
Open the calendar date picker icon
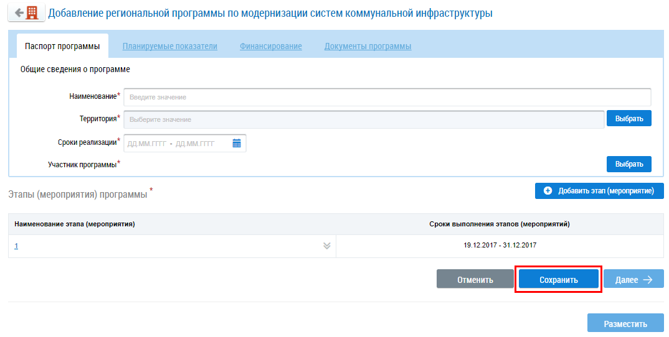coord(237,143)
